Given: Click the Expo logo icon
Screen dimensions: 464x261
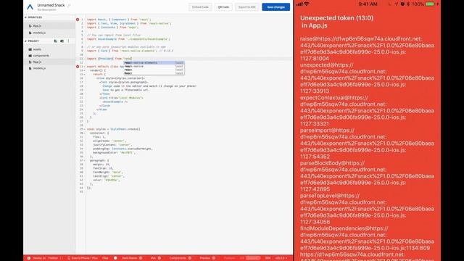Looking at the screenshot, I should click(x=30, y=7).
